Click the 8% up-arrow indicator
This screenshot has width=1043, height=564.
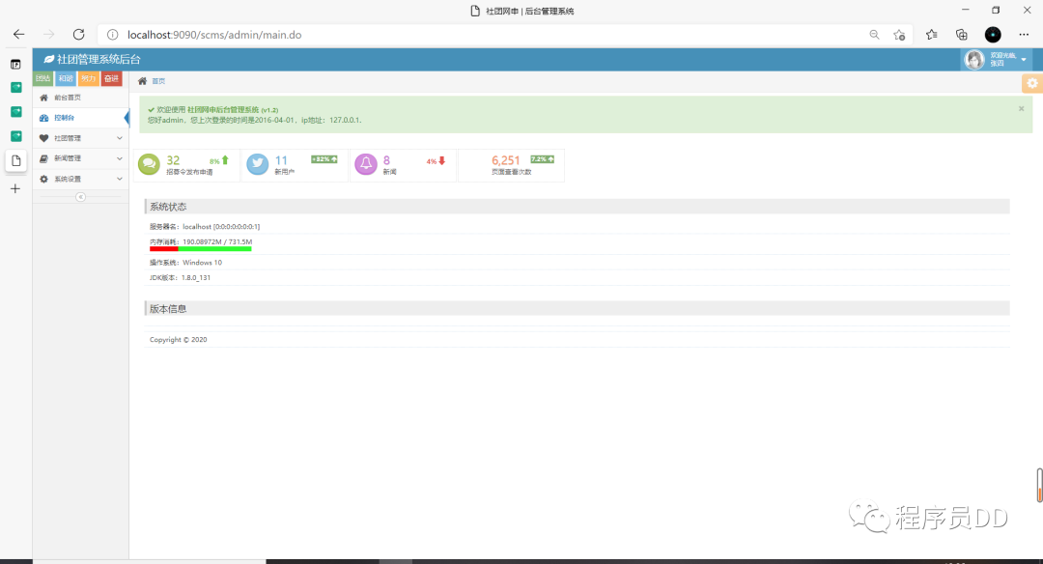219,161
